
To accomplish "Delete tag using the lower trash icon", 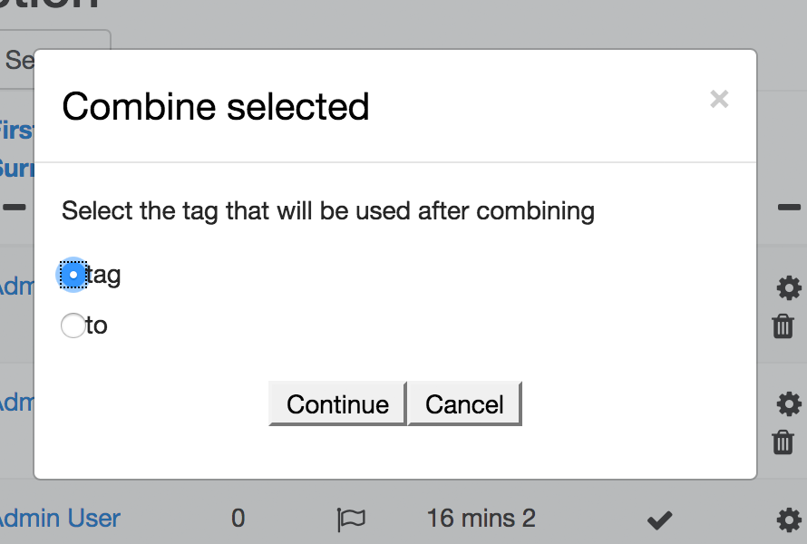I will [x=783, y=442].
